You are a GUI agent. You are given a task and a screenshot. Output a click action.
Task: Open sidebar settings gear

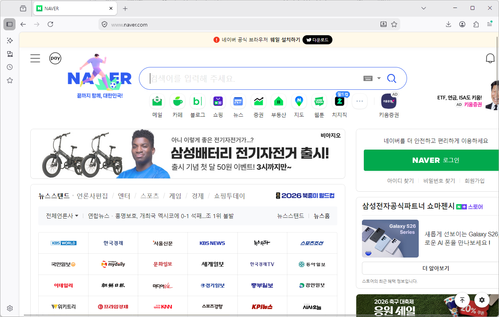[x=10, y=308]
